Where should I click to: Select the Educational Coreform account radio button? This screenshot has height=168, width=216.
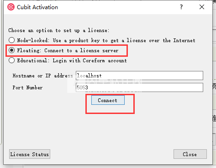[x=12, y=60]
